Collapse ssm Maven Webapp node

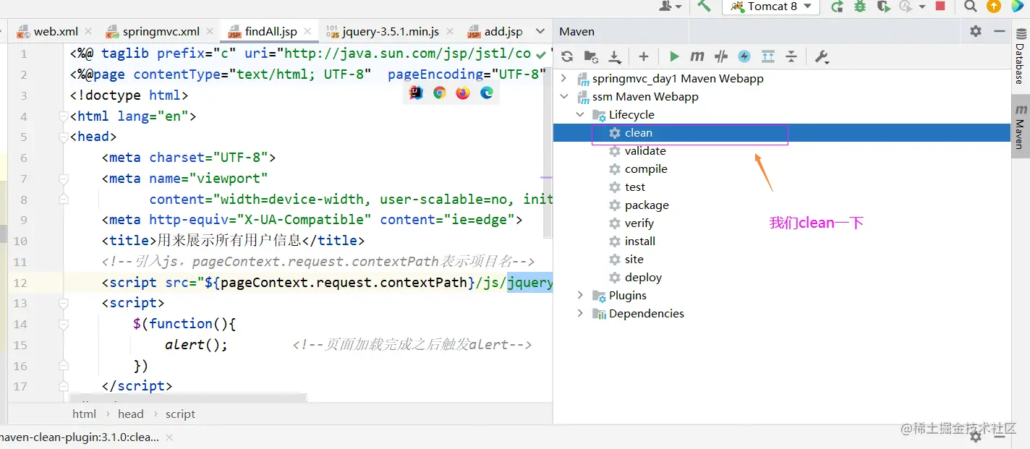coord(565,96)
